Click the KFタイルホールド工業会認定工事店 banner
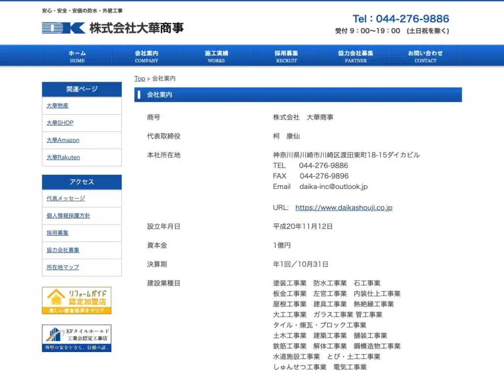The image size is (504, 378). point(76,338)
